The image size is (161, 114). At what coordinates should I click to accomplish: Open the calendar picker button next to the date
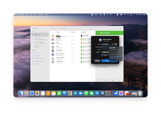pyautogui.click(x=116, y=44)
